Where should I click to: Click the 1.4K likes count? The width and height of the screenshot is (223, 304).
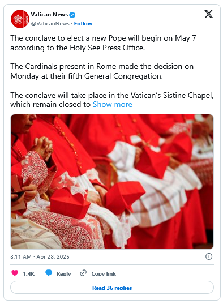(x=29, y=274)
